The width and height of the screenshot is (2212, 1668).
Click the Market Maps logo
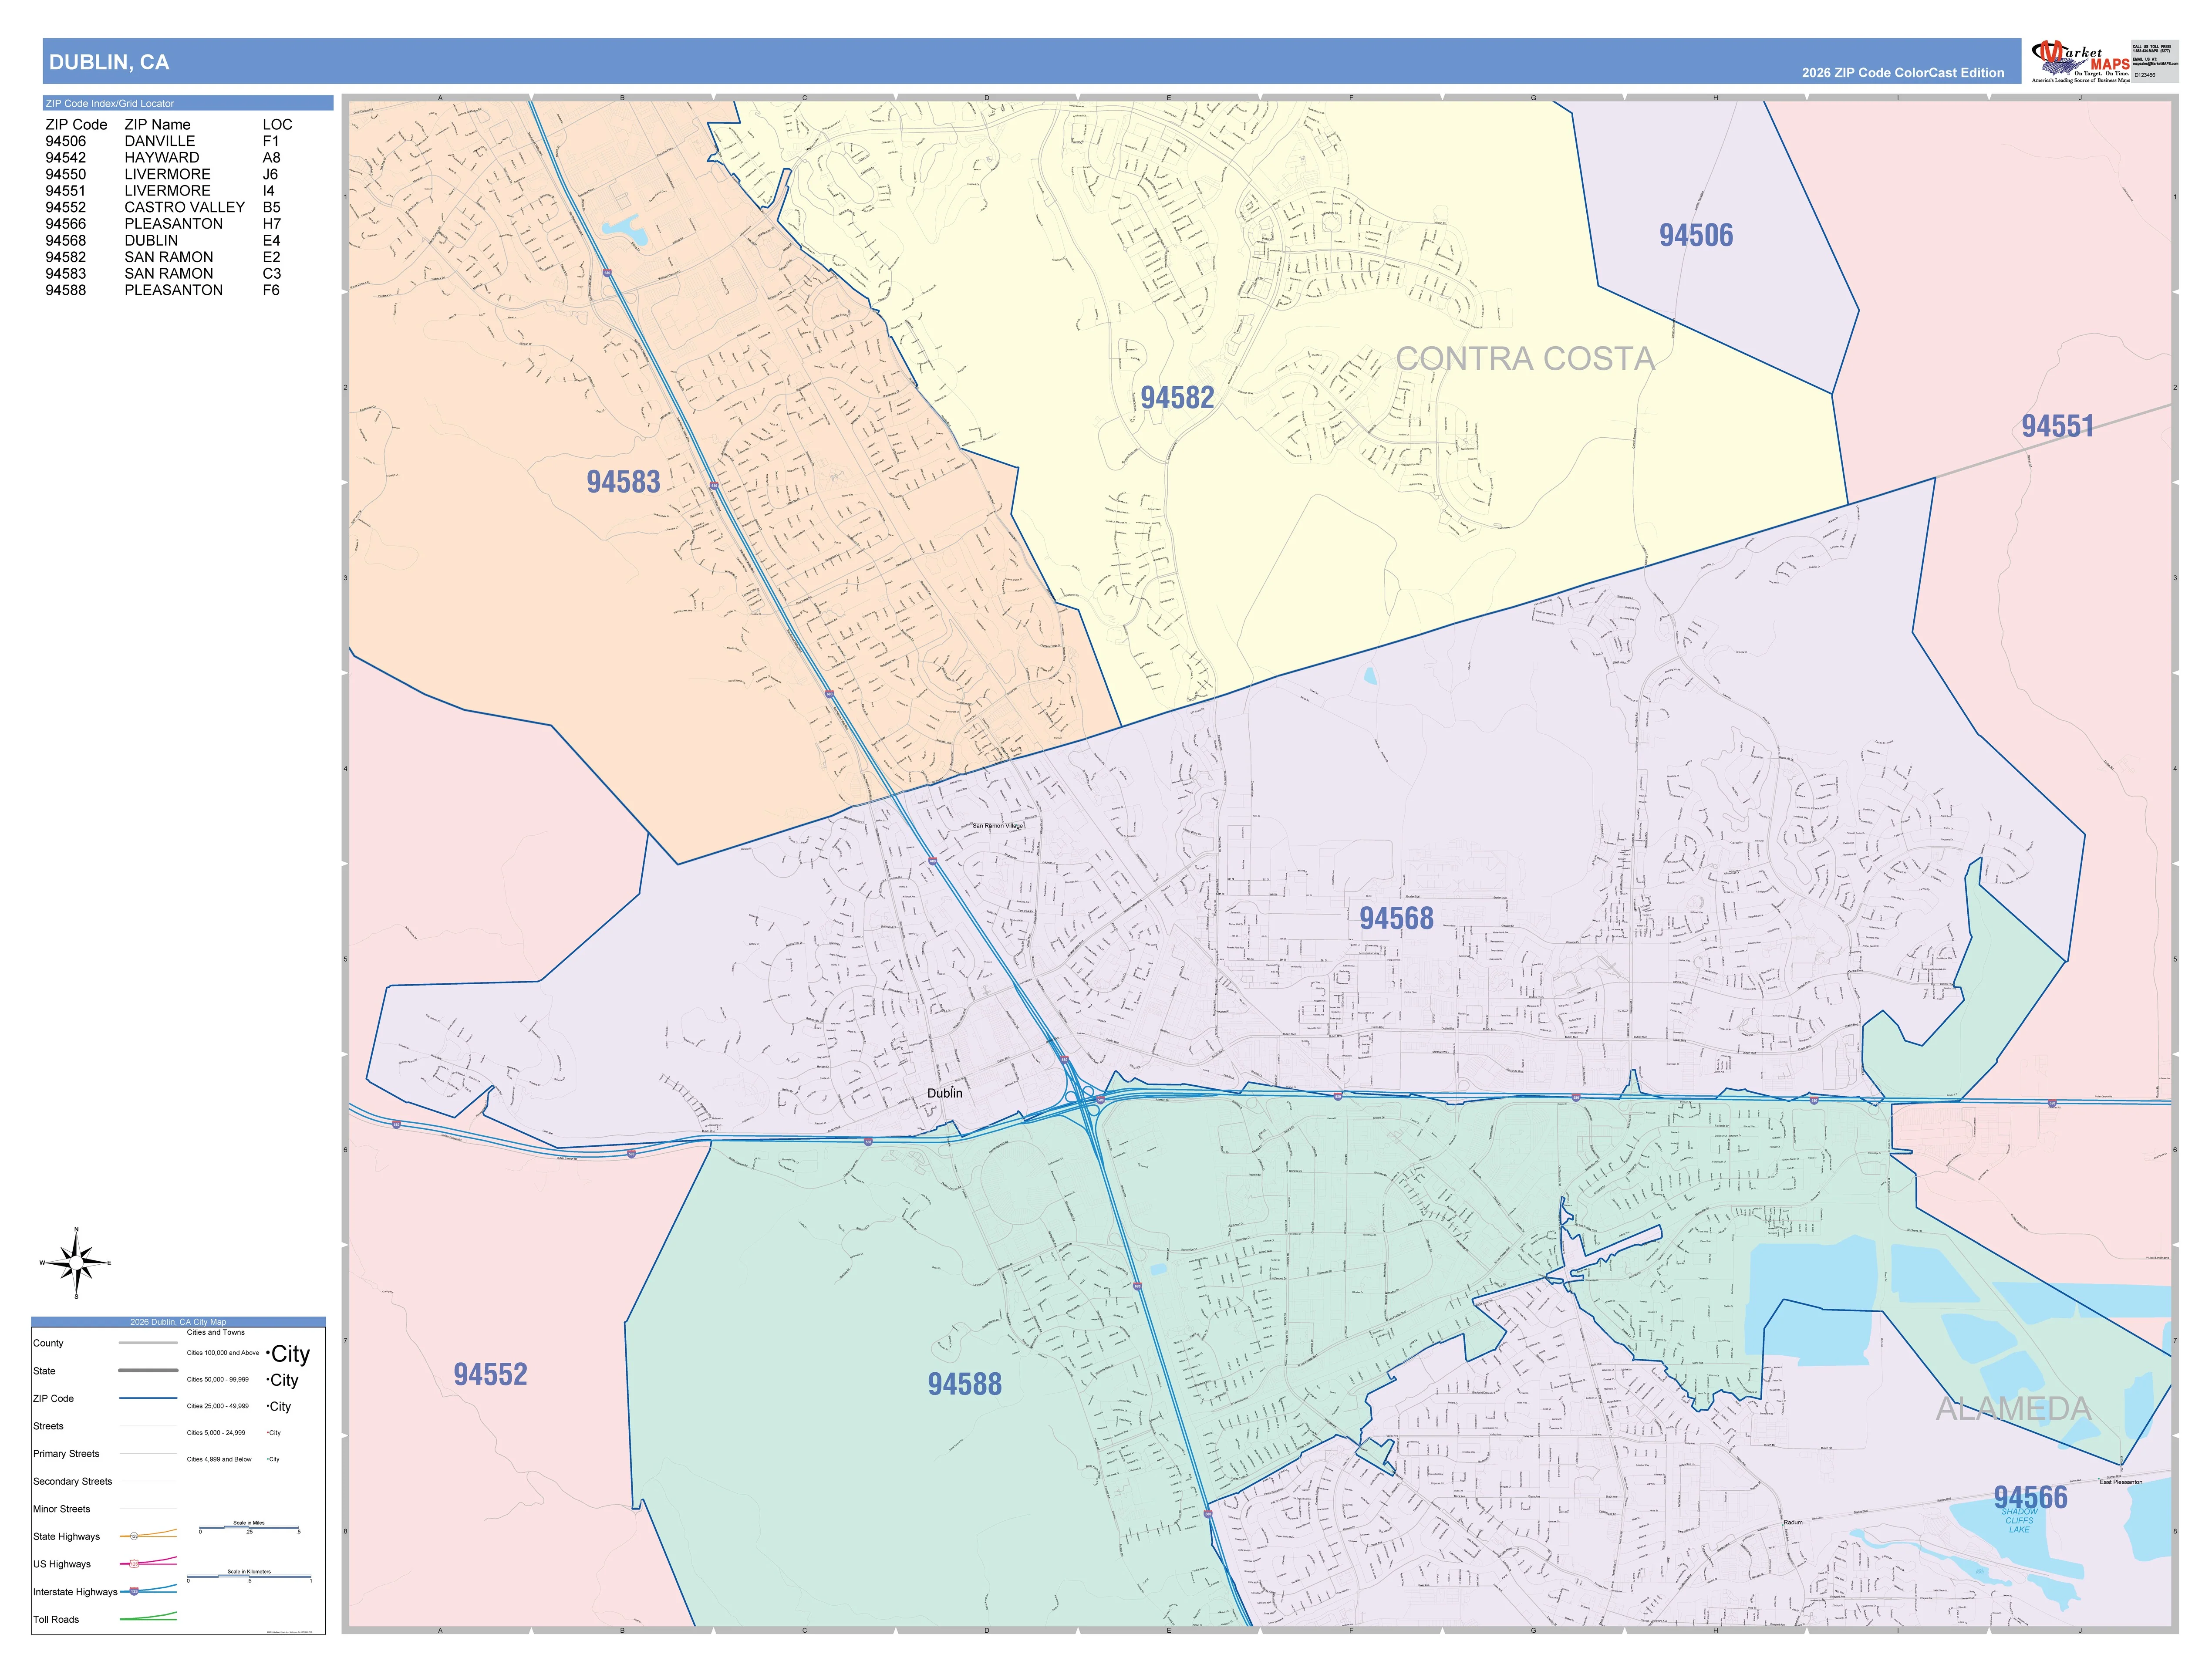click(2081, 61)
